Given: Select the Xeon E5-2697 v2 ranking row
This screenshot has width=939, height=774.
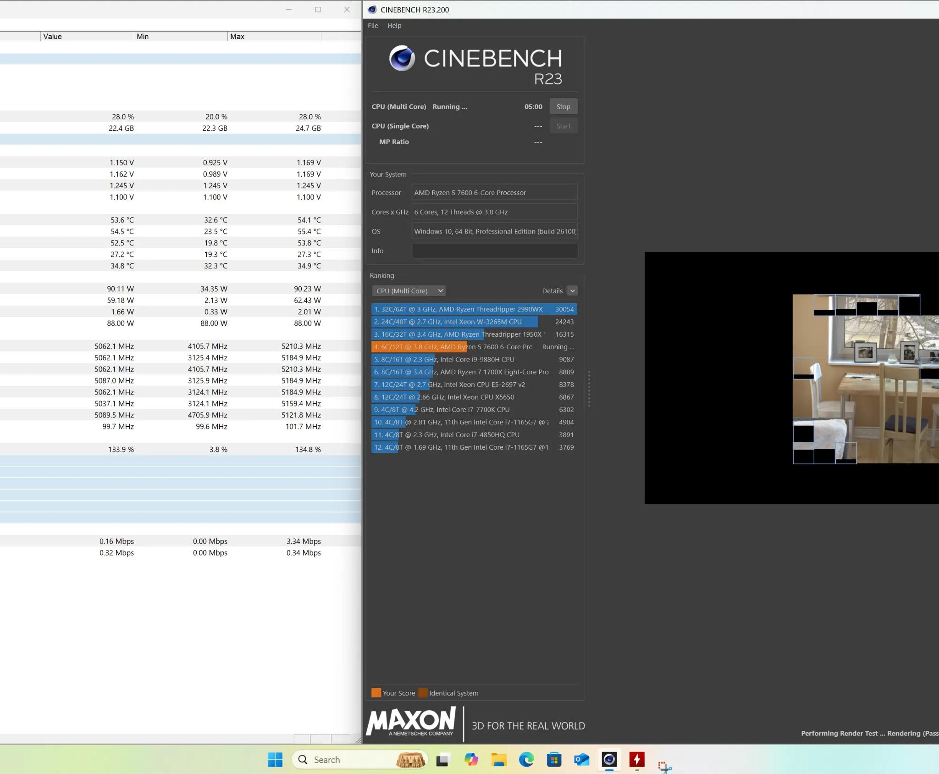Looking at the screenshot, I should [474, 384].
